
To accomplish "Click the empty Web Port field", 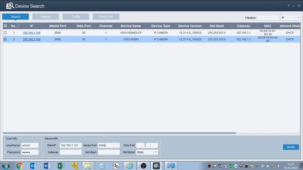I will point(147,145).
